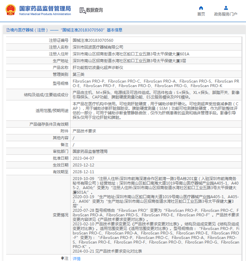Open the 详情 link

click(76, 258)
